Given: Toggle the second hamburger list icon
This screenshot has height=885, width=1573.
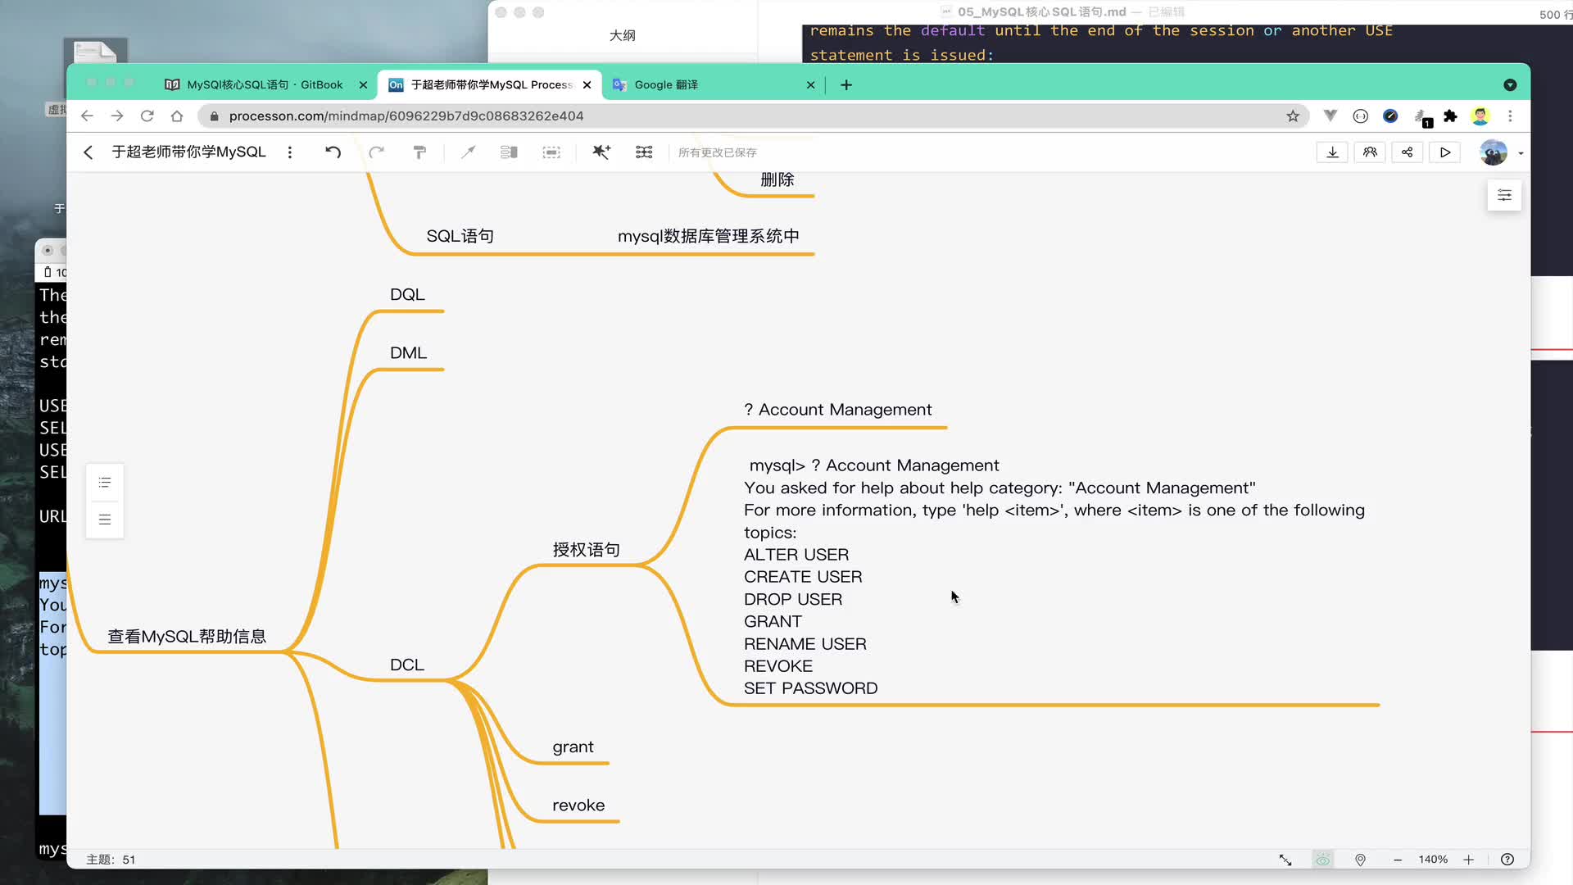Looking at the screenshot, I should tap(105, 520).
